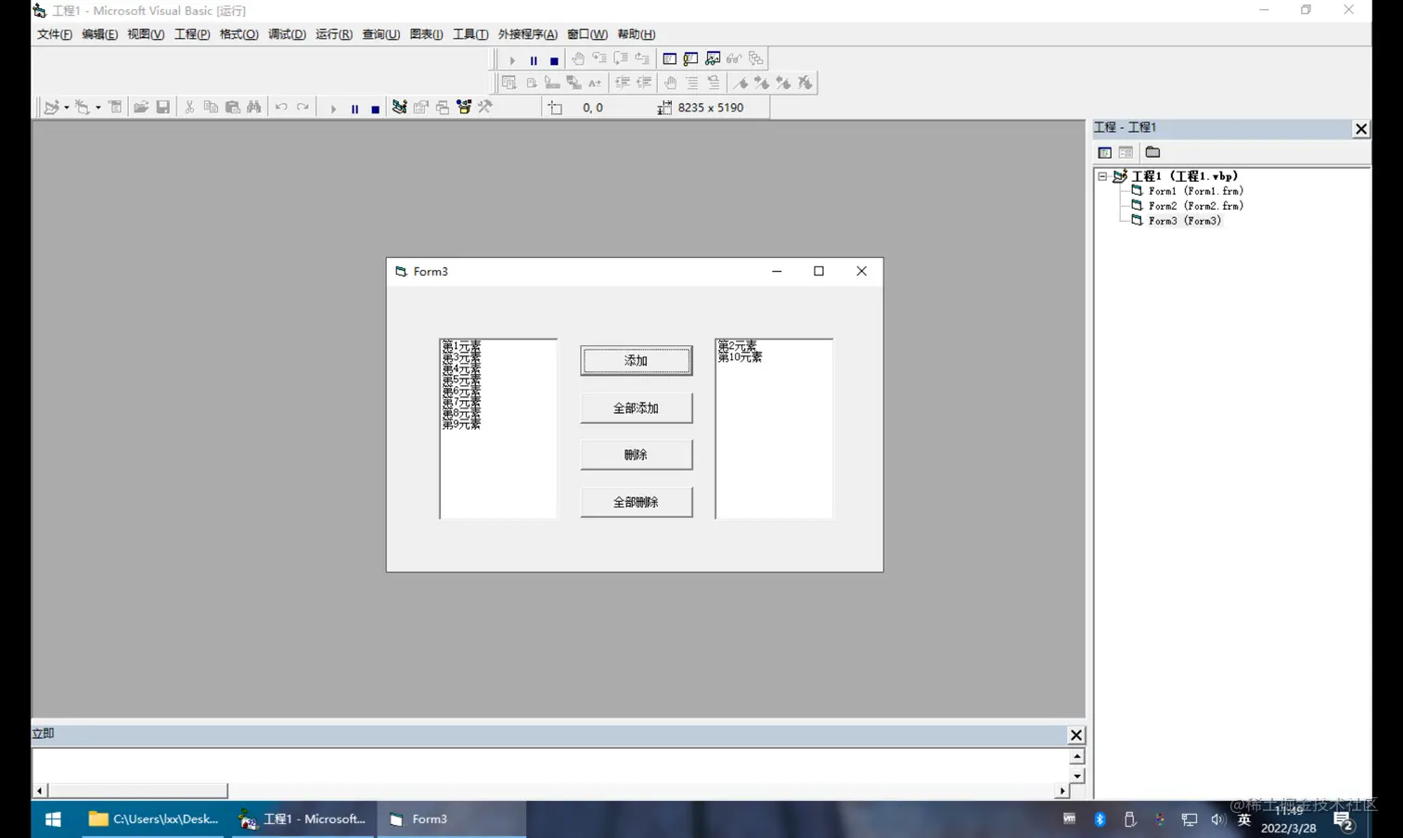
Task: Click End (stop) on the Debug toolbar
Action: tap(554, 60)
